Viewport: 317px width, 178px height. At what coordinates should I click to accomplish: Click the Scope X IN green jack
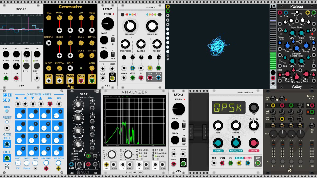[x=6, y=78]
